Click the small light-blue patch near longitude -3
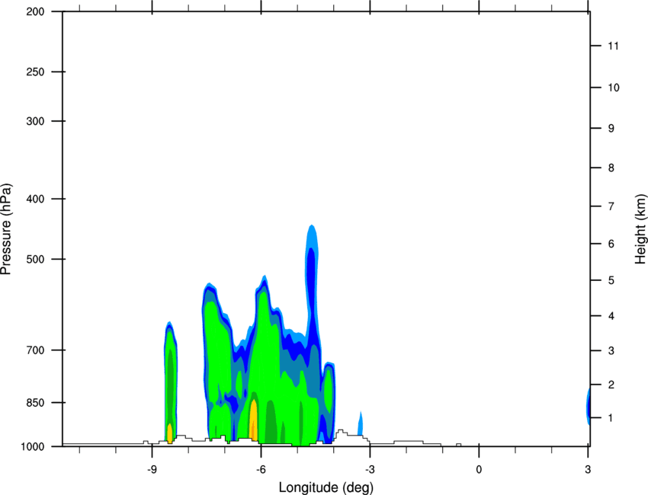 pos(361,423)
